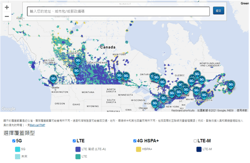Select the southernmost Ontario 5G marker
The width and height of the screenshot is (250, 163).
click(155, 104)
